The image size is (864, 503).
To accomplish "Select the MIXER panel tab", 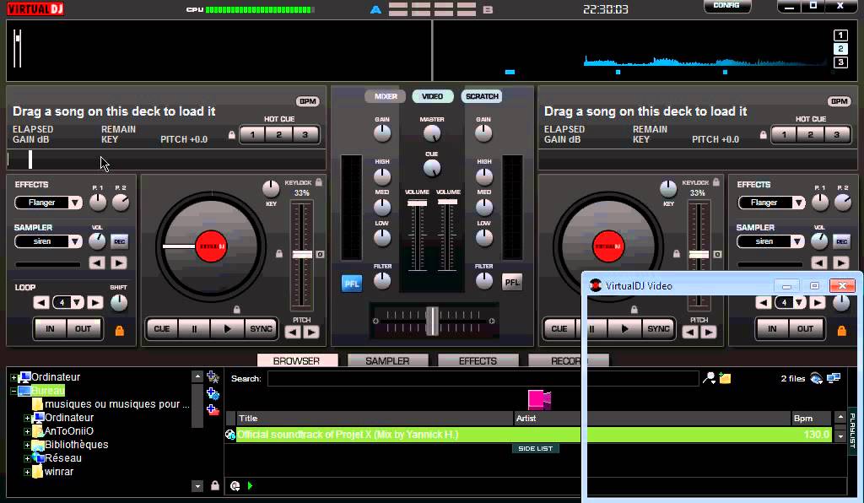I will tap(385, 96).
